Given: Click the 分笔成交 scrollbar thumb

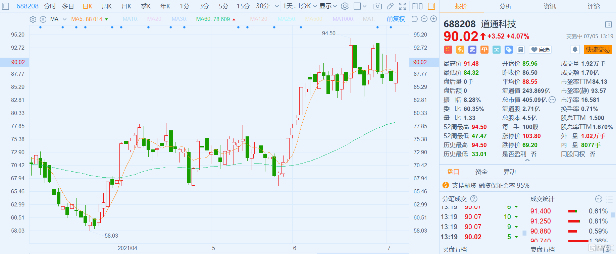Looking at the screenshot, I should point(524,233).
